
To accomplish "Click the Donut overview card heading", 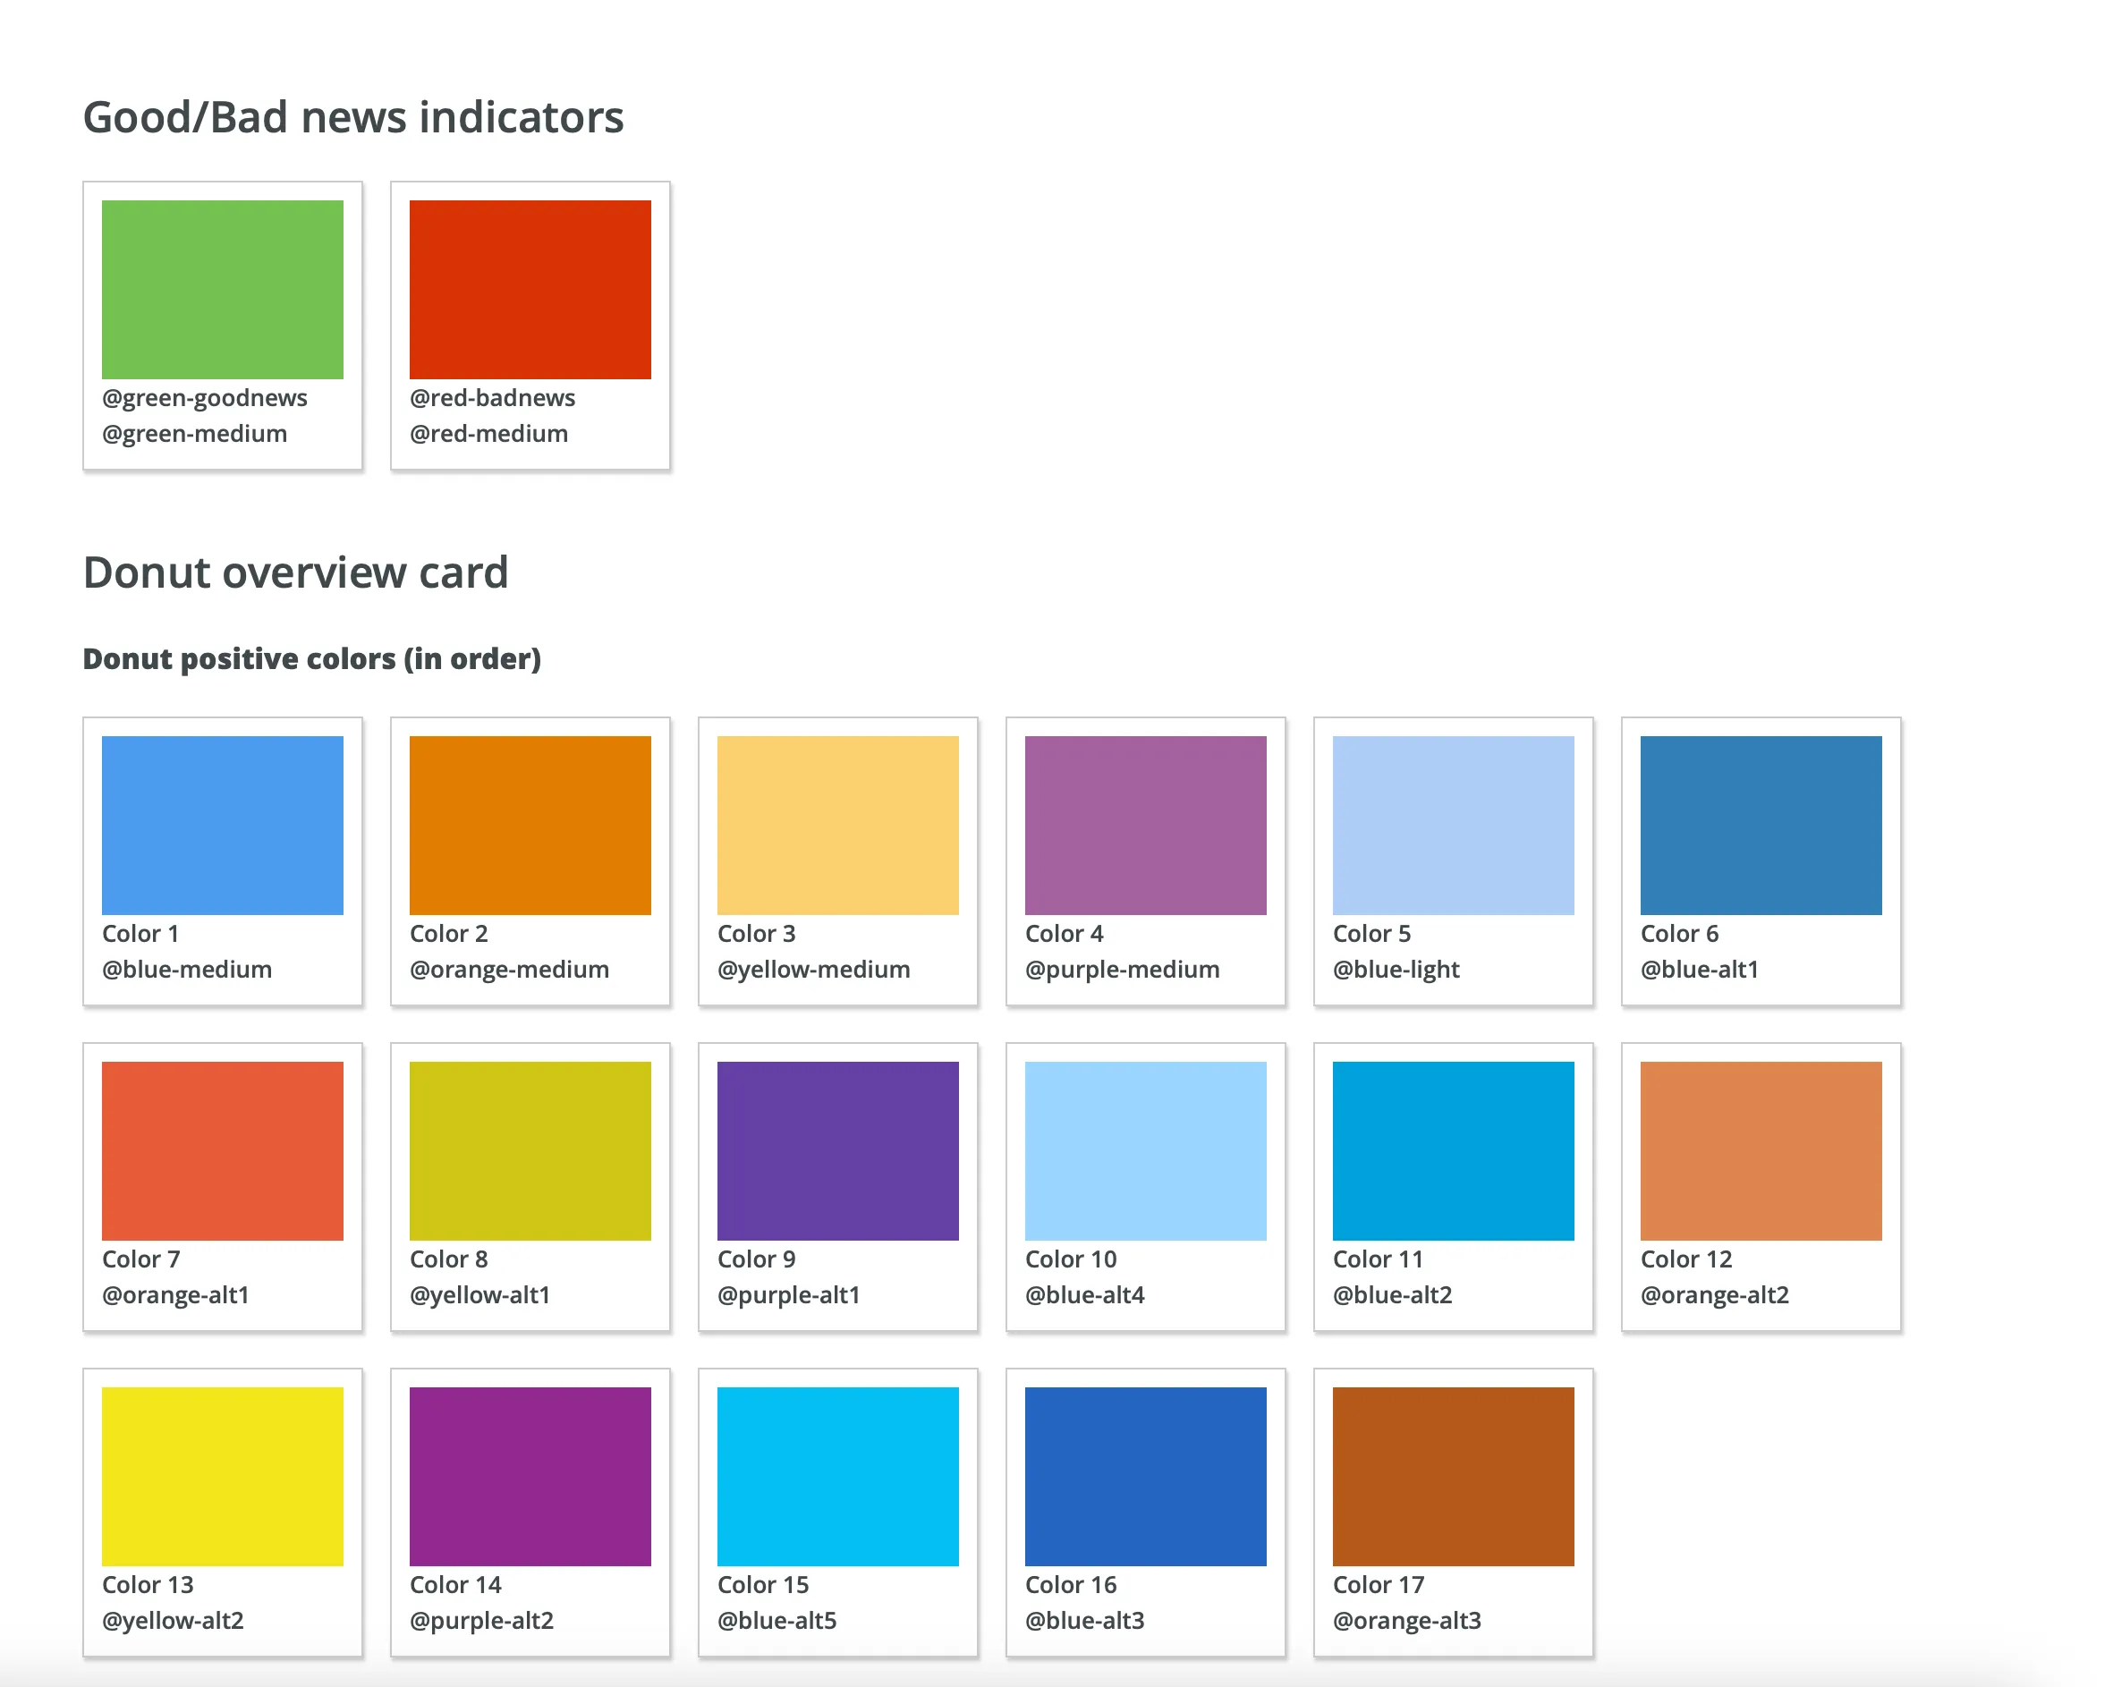I will click(295, 572).
